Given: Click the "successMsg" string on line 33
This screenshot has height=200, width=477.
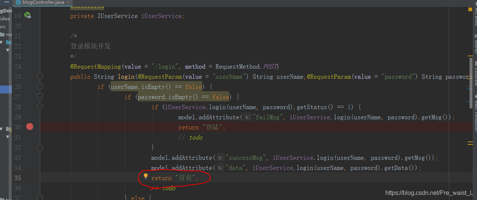Looking at the screenshot, I should click(246, 158).
